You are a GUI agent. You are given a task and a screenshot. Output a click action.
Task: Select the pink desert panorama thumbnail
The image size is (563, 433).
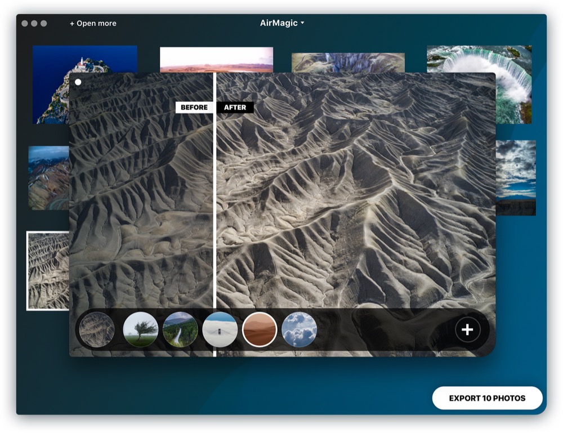216,59
